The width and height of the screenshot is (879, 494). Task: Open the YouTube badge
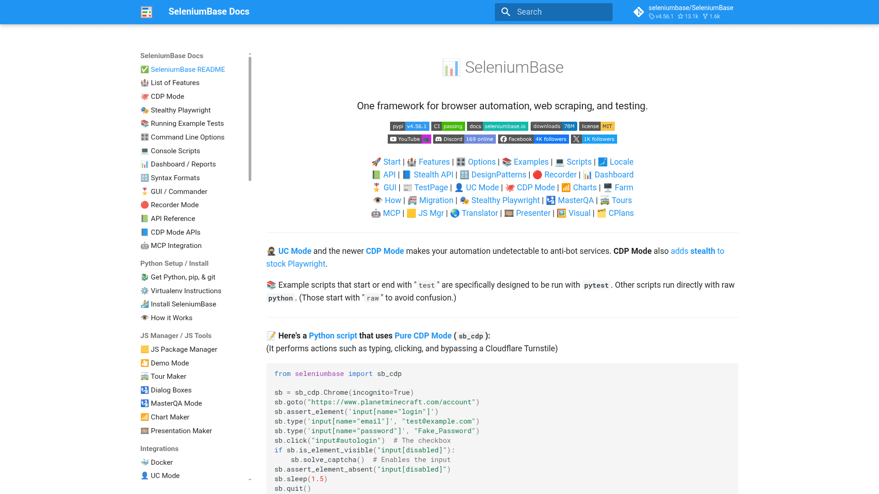click(409, 139)
